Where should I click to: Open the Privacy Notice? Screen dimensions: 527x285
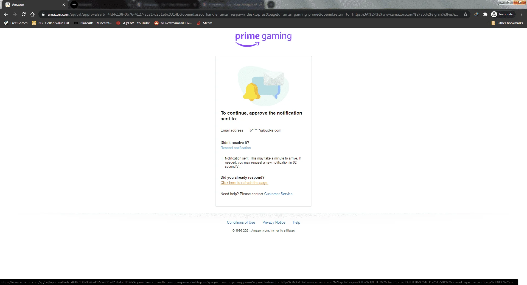274,223
